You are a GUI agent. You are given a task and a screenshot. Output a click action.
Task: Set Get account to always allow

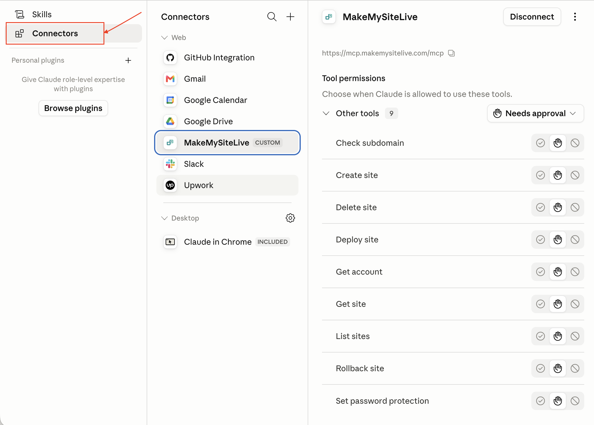(541, 272)
